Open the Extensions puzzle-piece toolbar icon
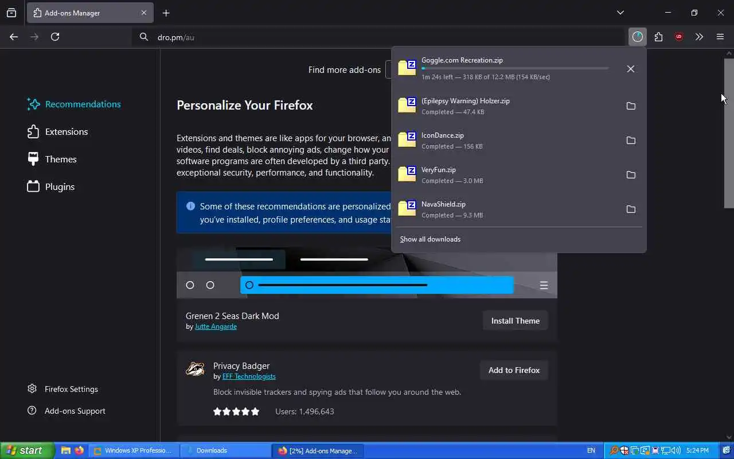This screenshot has width=734, height=459. point(658,37)
